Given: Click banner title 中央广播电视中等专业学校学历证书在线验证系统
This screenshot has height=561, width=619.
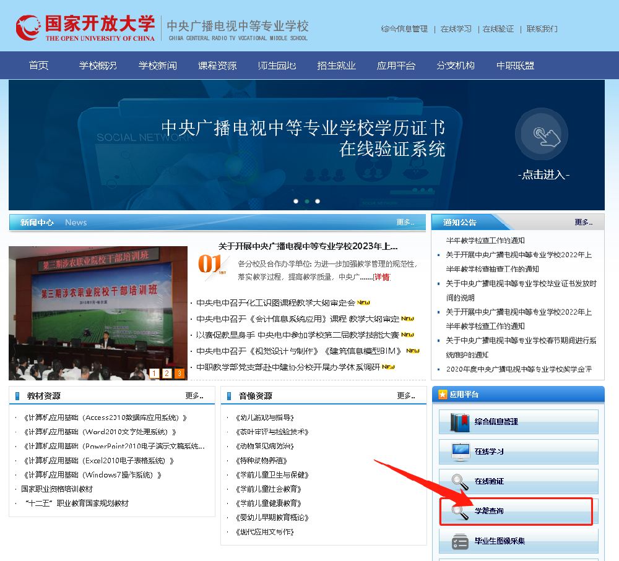Looking at the screenshot, I should (x=303, y=139).
